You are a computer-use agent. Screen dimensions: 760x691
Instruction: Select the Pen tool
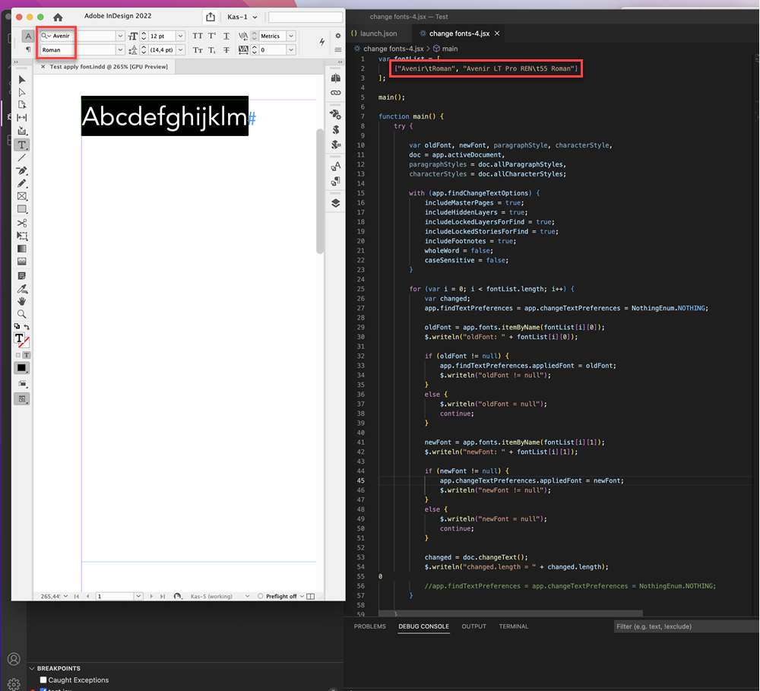pyautogui.click(x=22, y=171)
